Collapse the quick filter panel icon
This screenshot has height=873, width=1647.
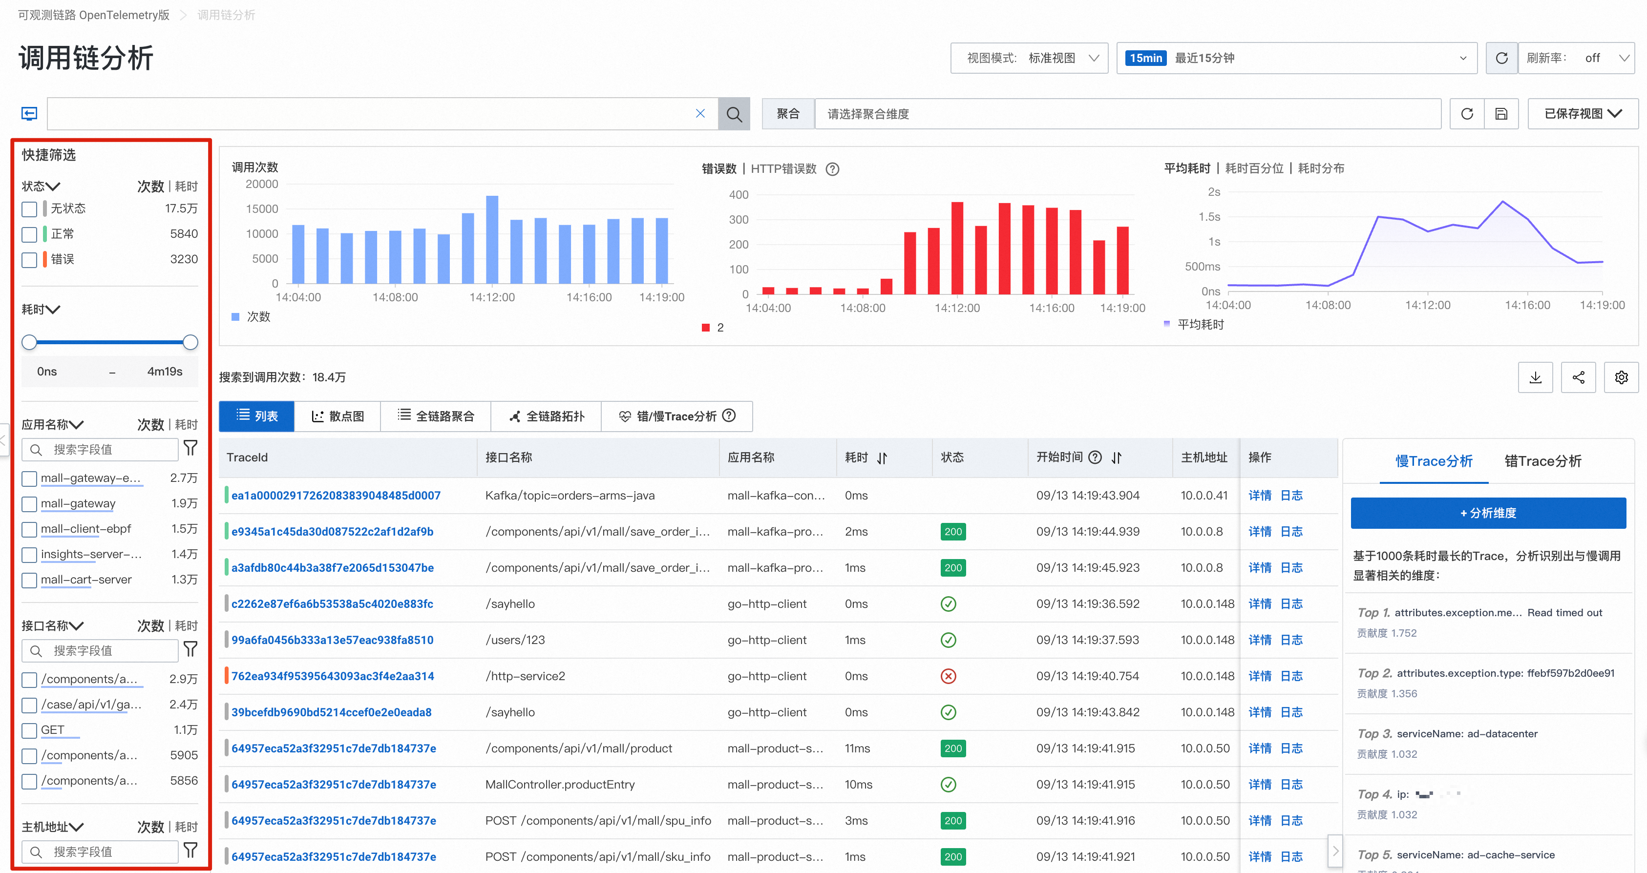point(29,114)
